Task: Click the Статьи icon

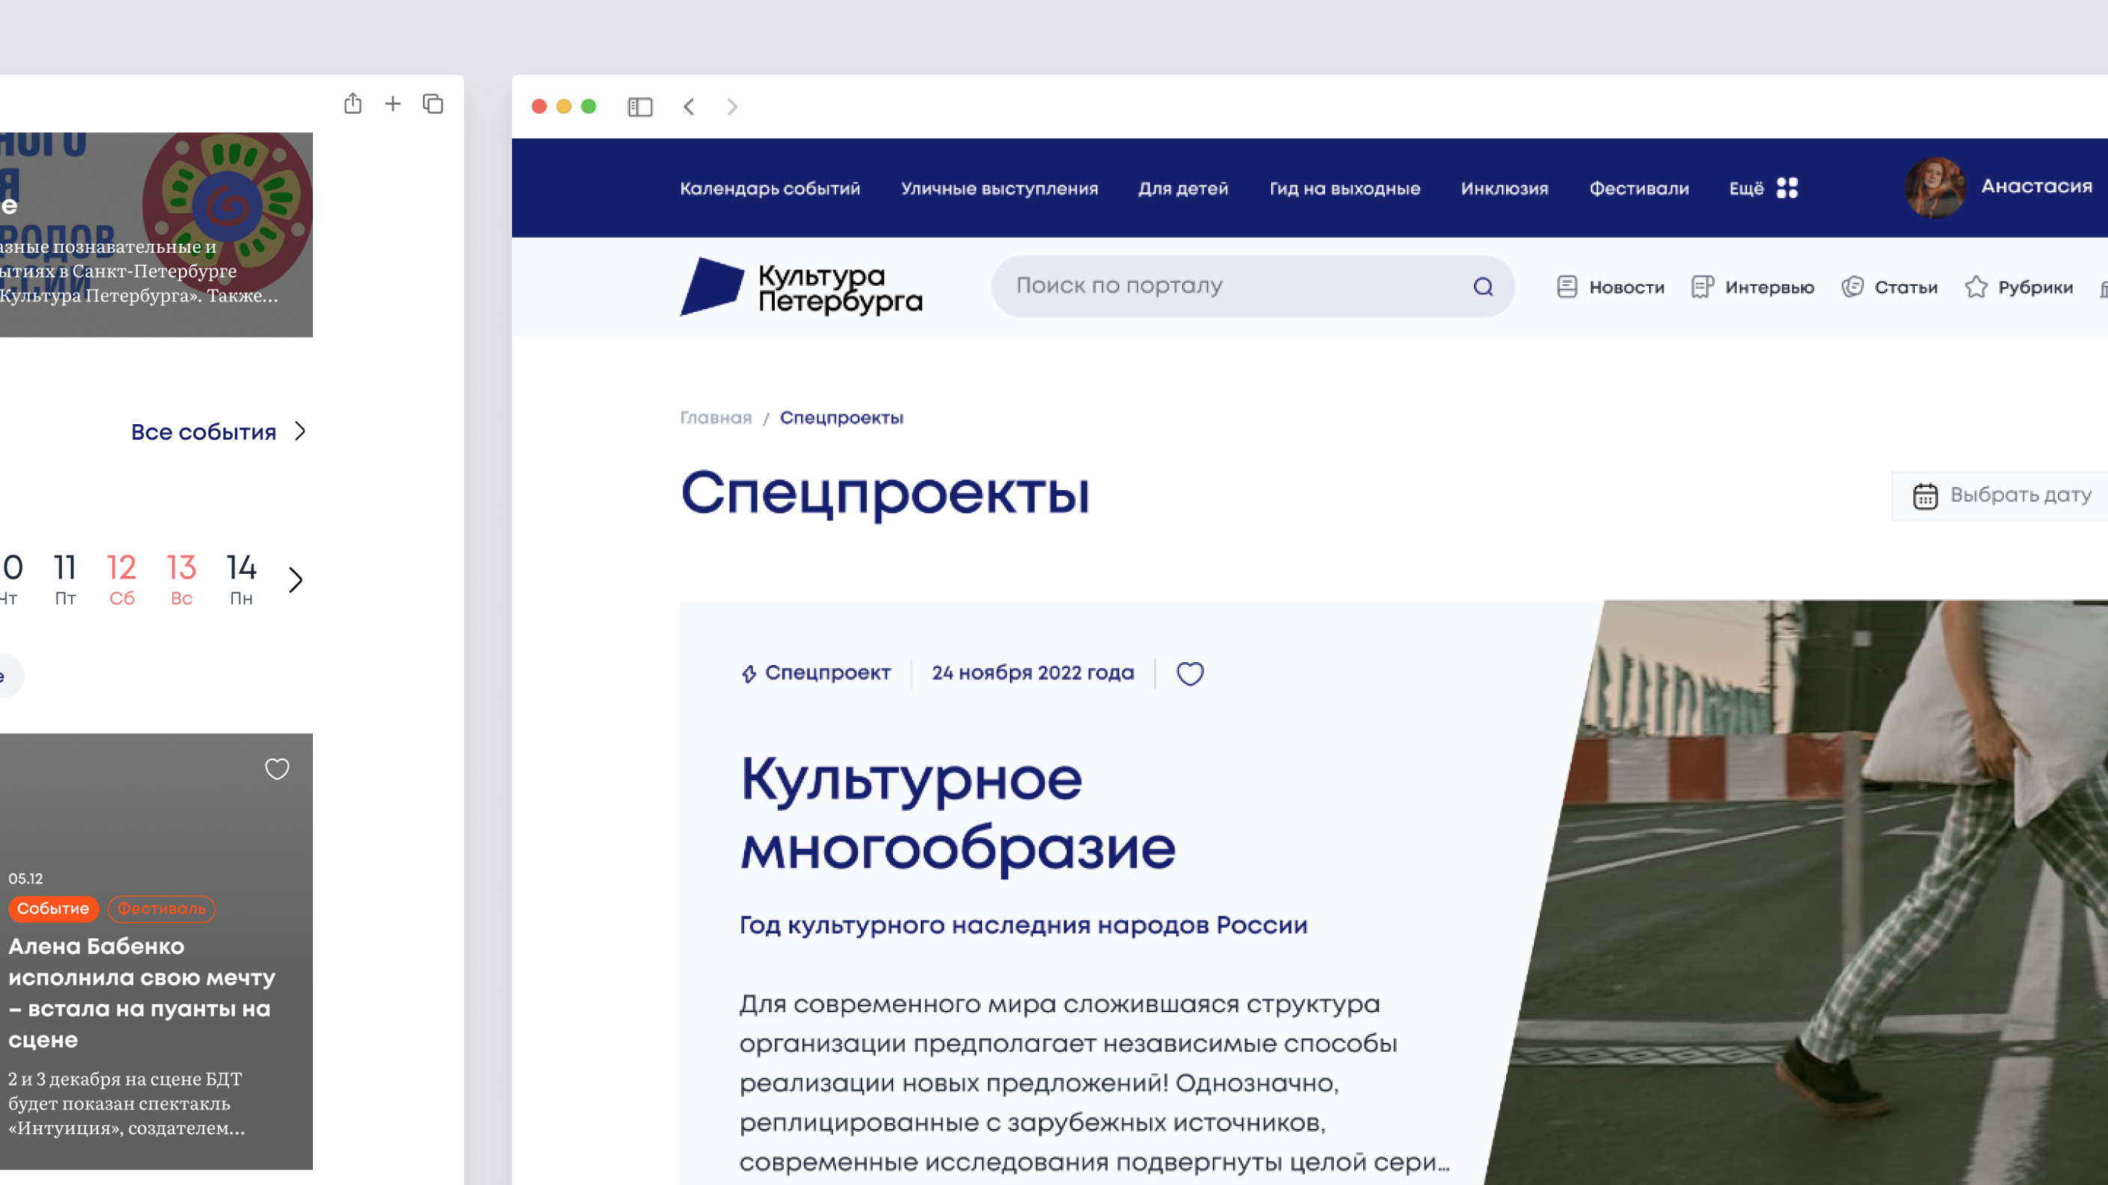Action: click(x=1853, y=287)
